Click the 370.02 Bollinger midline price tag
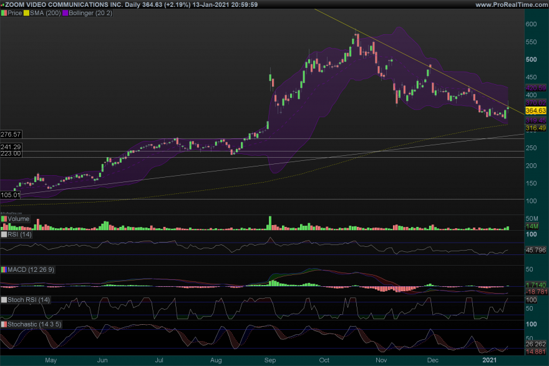Viewport: 549px width, 366px height. pyautogui.click(x=536, y=103)
